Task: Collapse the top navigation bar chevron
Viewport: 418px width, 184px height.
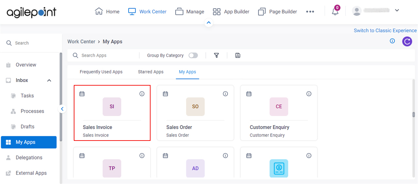Action: point(209,23)
